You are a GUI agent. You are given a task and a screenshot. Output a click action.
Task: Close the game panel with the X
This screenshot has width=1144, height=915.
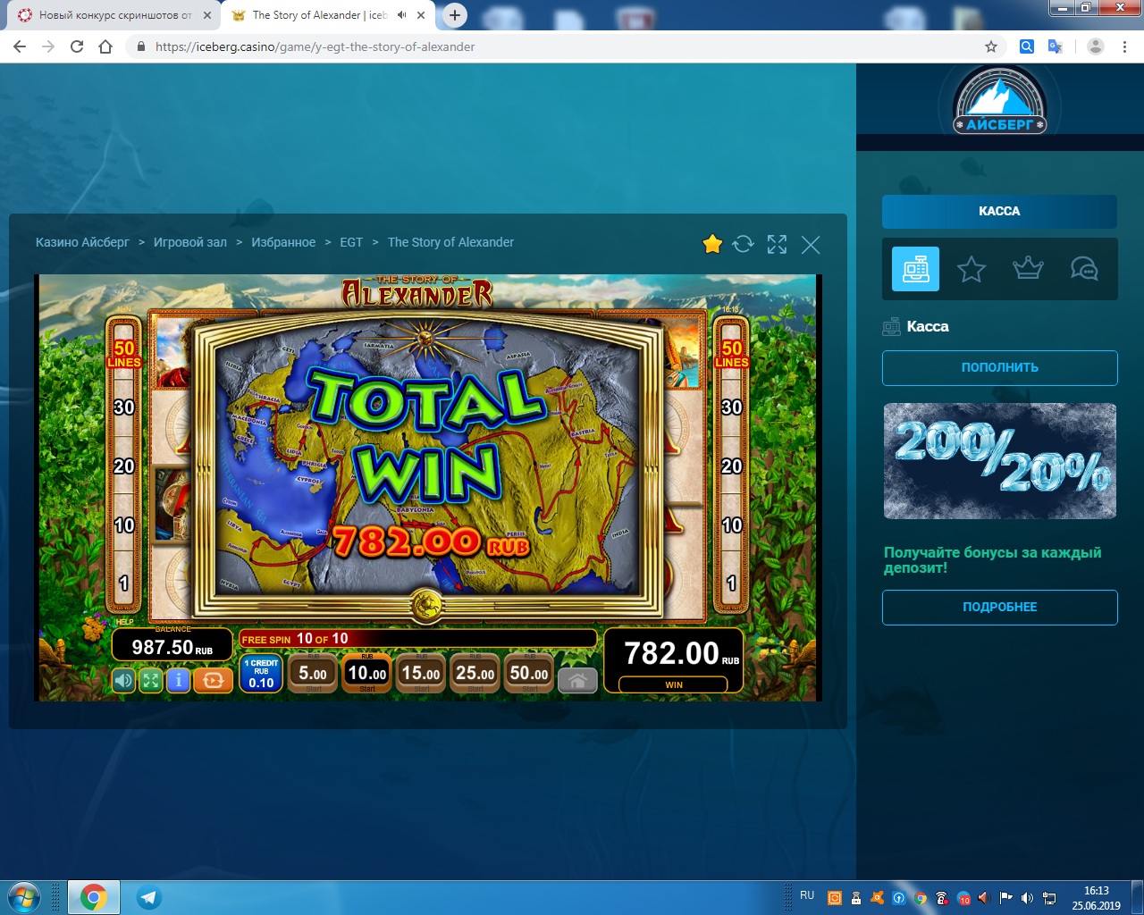[x=811, y=244]
